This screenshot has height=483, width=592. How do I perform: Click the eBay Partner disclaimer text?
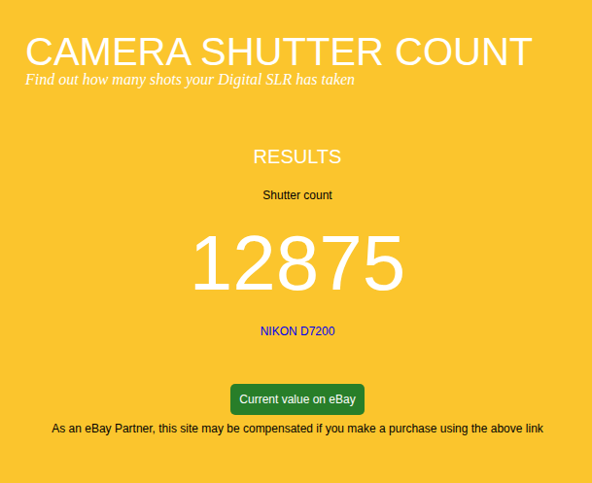click(x=297, y=429)
